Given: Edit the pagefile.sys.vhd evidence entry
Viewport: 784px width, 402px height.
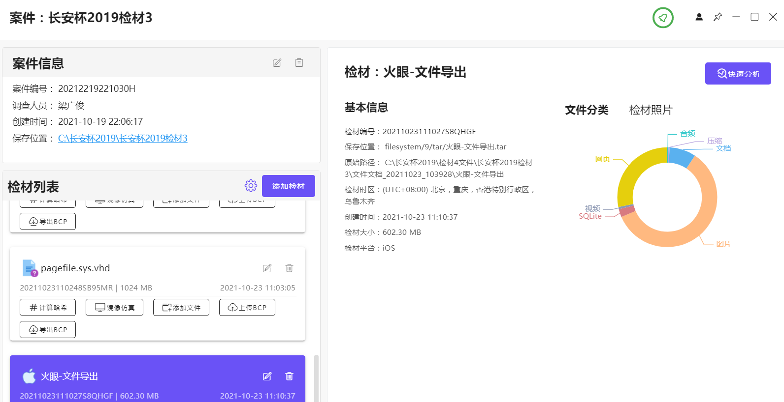Looking at the screenshot, I should coord(267,268).
